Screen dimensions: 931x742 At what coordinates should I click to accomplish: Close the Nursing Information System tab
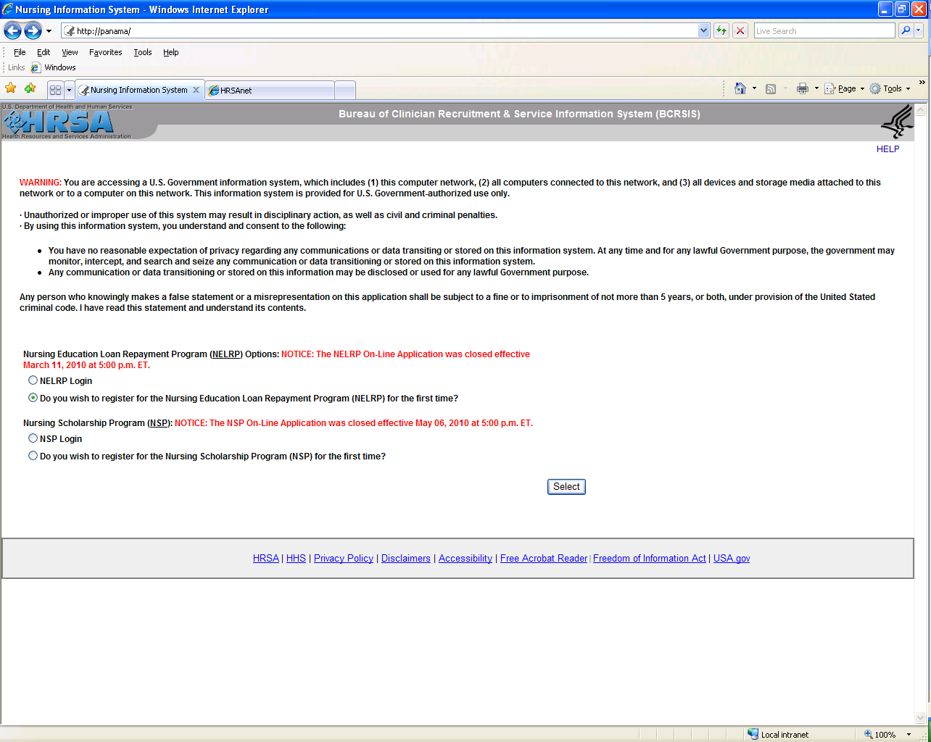(196, 90)
